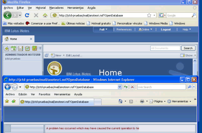Expand the Full mode dropdown
This screenshot has width=202, height=133.
[x=103, y=29]
